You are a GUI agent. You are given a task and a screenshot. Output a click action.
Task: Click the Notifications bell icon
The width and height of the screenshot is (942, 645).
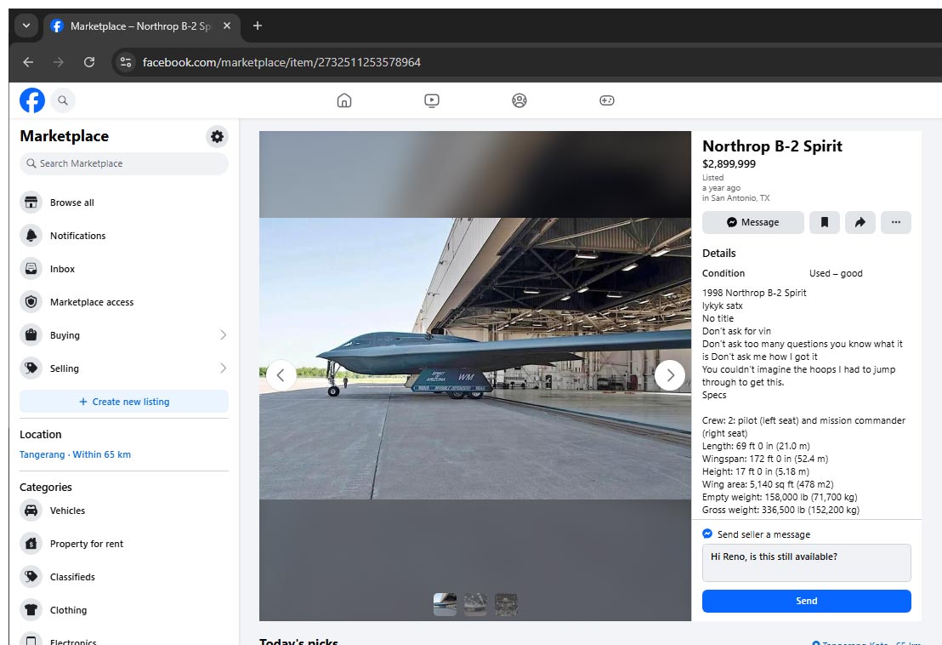pos(31,235)
